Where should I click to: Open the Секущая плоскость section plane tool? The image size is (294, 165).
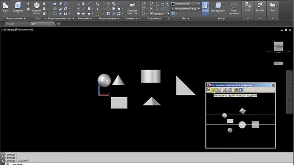tap(132, 8)
